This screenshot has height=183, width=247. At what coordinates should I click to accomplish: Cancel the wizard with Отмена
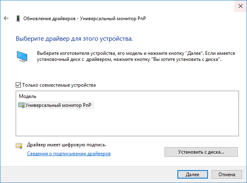tap(226, 175)
